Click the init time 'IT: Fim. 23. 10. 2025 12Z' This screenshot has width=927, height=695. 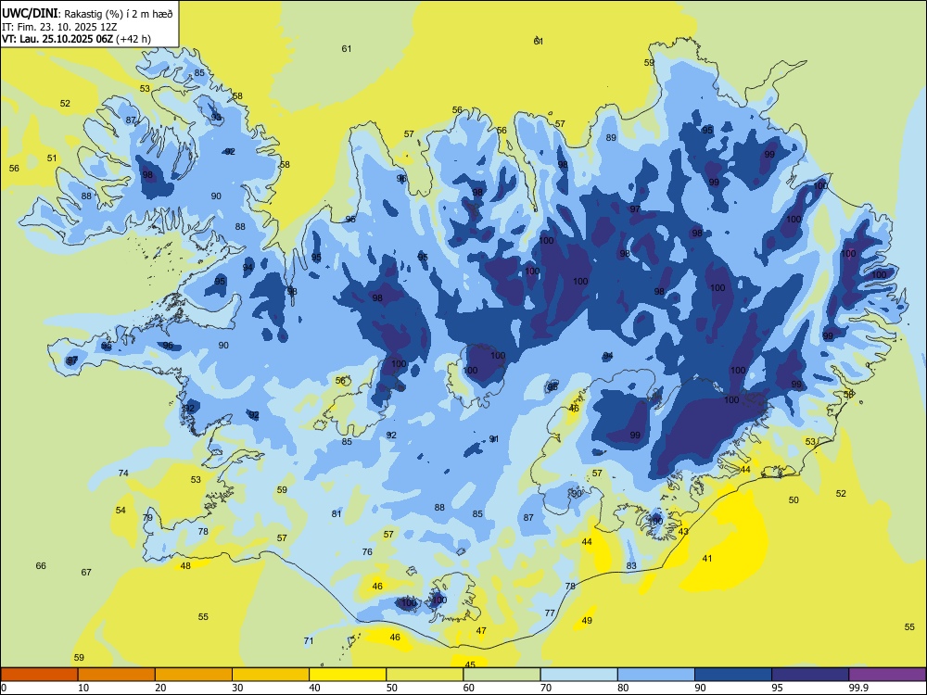tap(59, 27)
